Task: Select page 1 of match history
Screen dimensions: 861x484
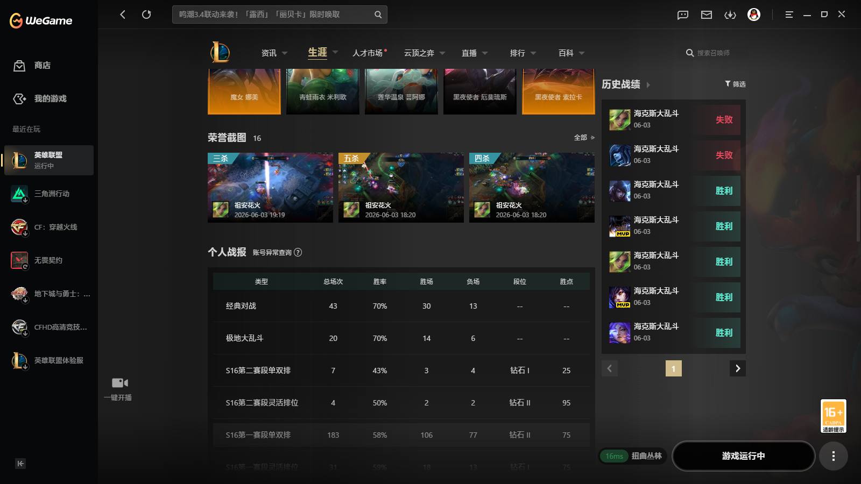Action: (x=674, y=368)
